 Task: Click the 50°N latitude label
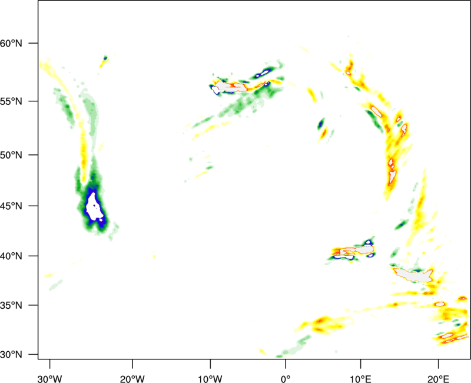click(x=11, y=155)
